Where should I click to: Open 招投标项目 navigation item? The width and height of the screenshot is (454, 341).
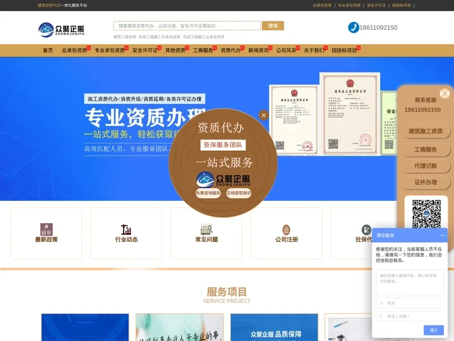344,51
